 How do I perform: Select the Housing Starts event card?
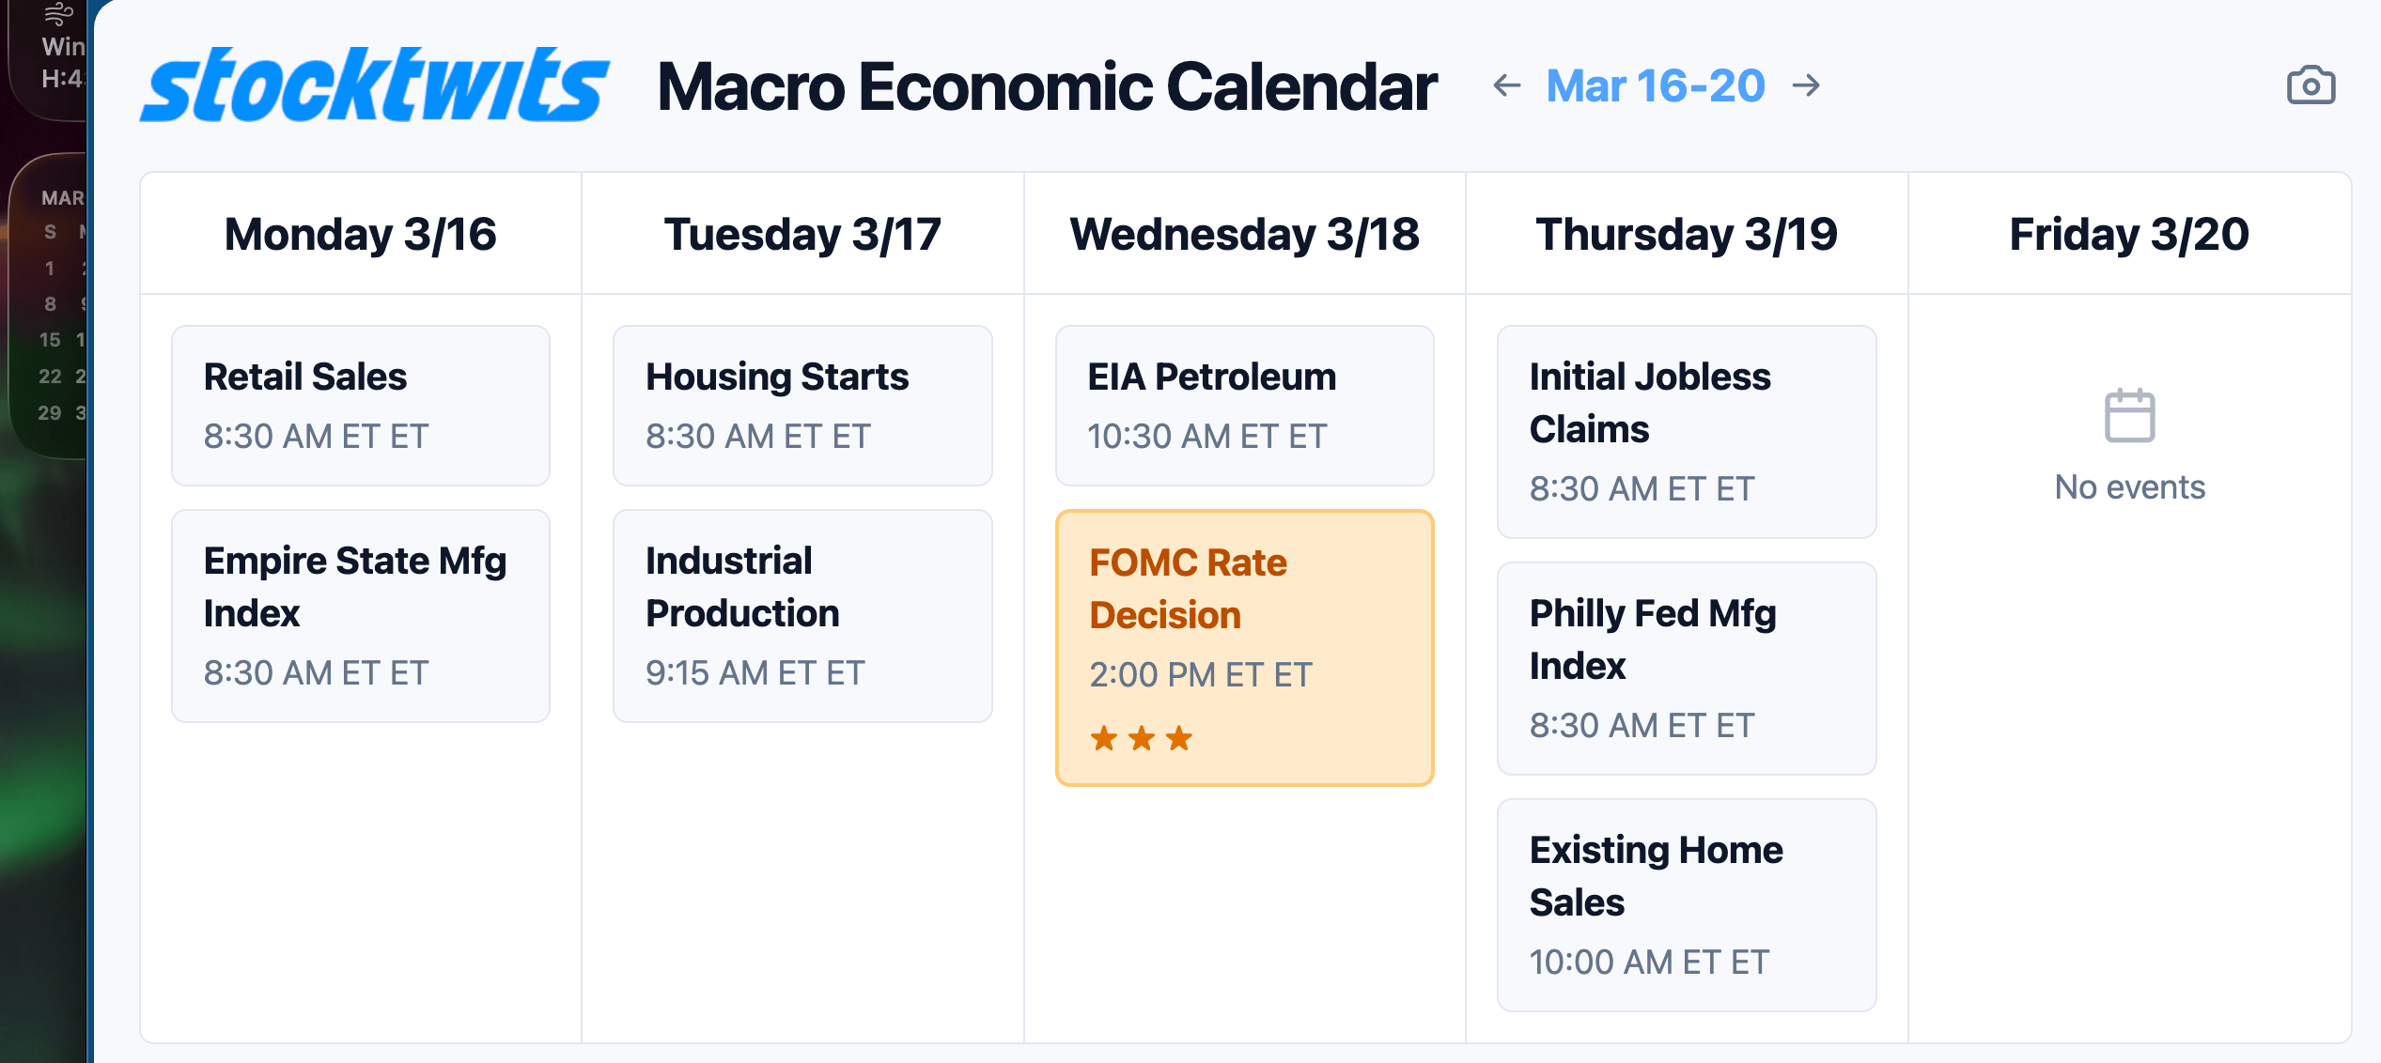(x=802, y=406)
